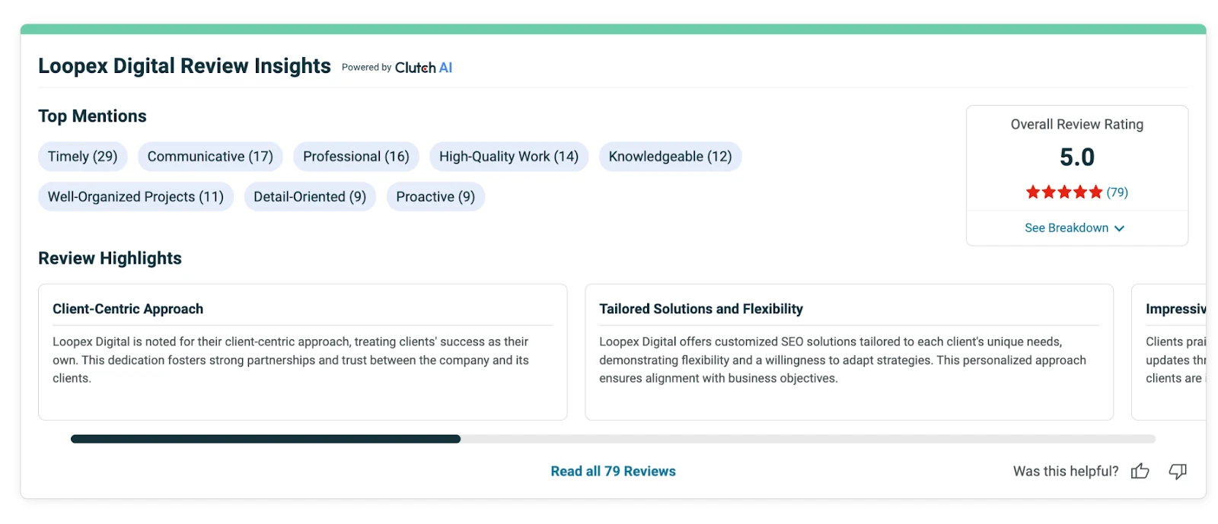1218x524 pixels.
Task: Open the Read all 79 Reviews link
Action: coord(613,472)
